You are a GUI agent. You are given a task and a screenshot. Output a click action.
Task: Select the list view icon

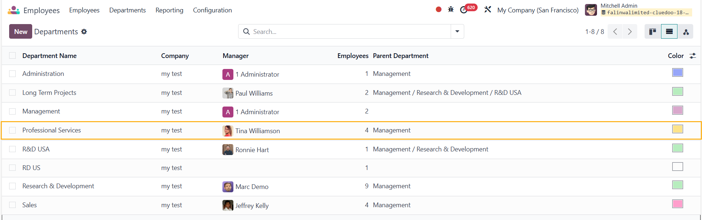(669, 32)
